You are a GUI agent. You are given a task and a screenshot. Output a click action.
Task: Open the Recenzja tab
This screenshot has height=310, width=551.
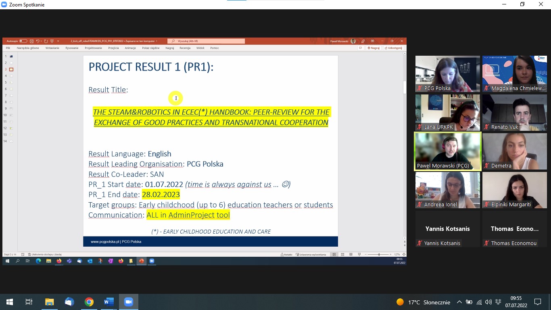coord(185,48)
